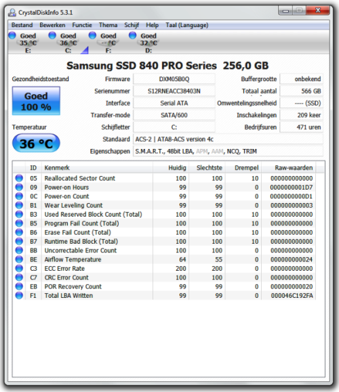Click raw value 000046C192FA
The width and height of the screenshot is (339, 392).
(x=292, y=296)
